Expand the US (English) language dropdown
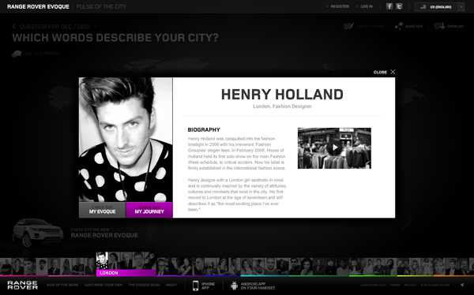 tap(439, 6)
